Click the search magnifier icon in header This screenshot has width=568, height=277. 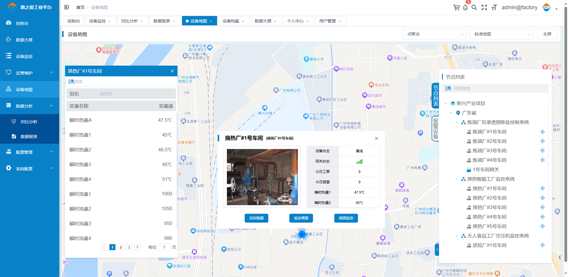[x=474, y=7]
